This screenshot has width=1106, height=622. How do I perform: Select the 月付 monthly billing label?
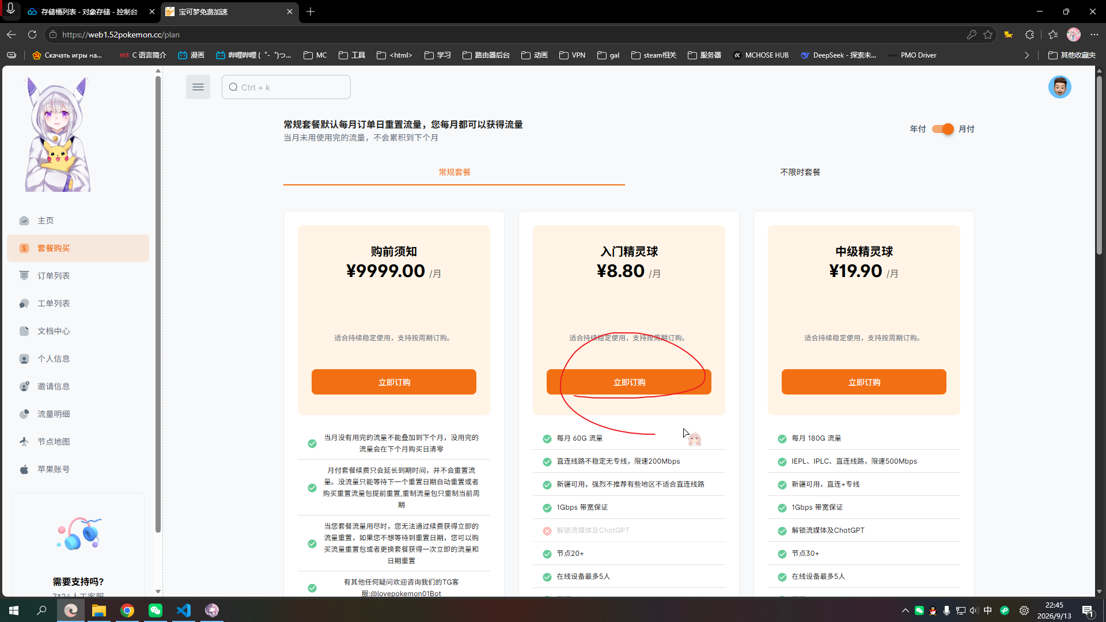tap(967, 129)
